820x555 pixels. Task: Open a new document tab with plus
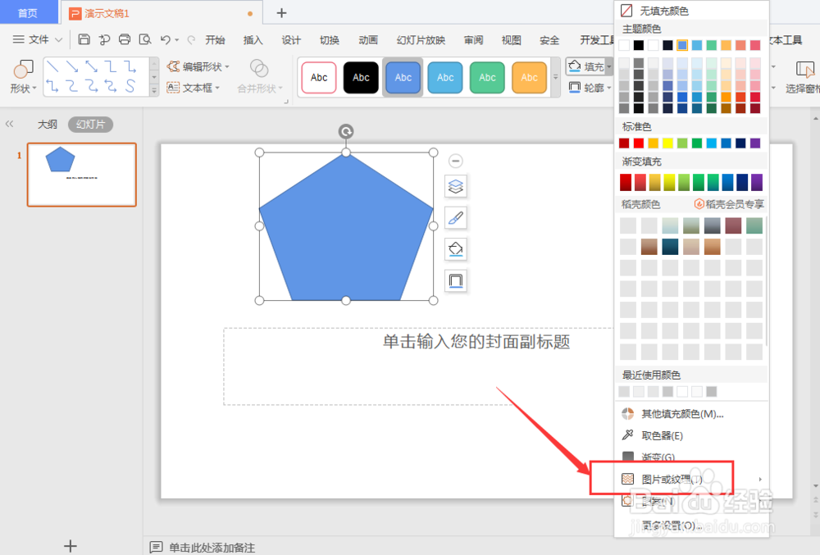coord(281,13)
